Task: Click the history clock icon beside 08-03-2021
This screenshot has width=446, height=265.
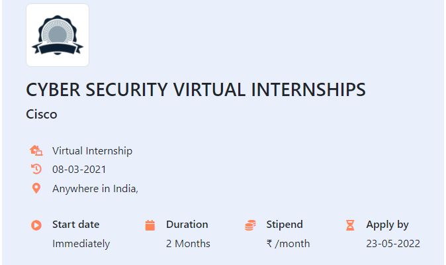Action: [36, 169]
